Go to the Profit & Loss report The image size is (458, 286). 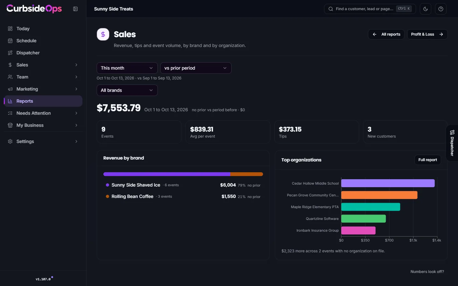click(427, 34)
